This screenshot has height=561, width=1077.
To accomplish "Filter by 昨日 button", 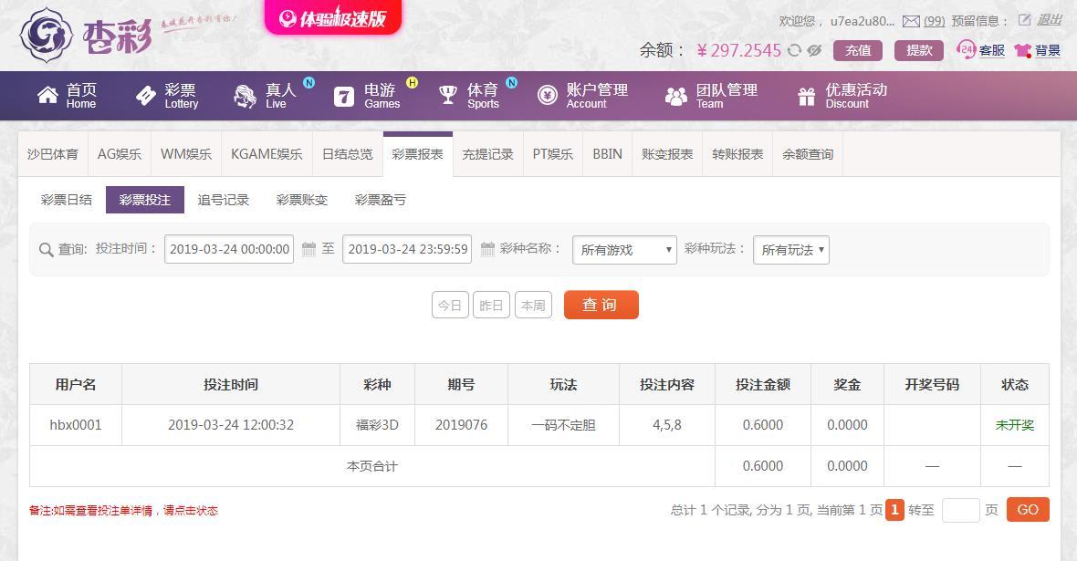I will point(491,305).
